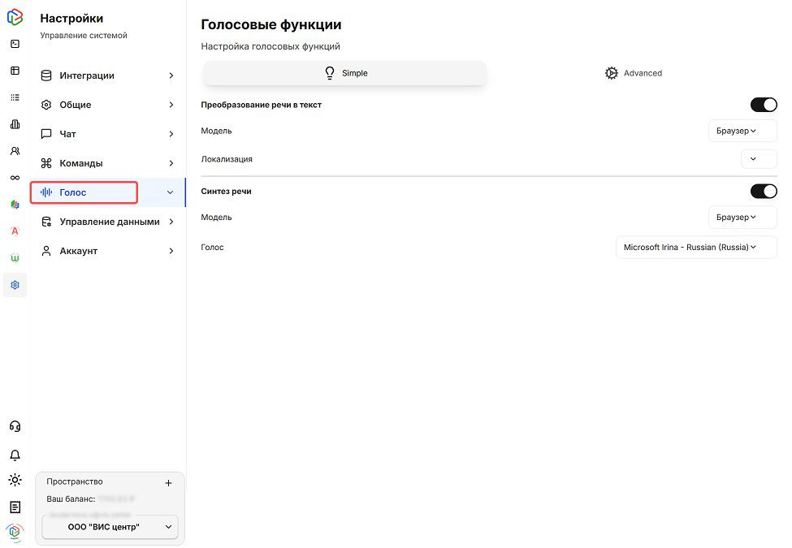Open notifications bell in the sidebar

15,455
